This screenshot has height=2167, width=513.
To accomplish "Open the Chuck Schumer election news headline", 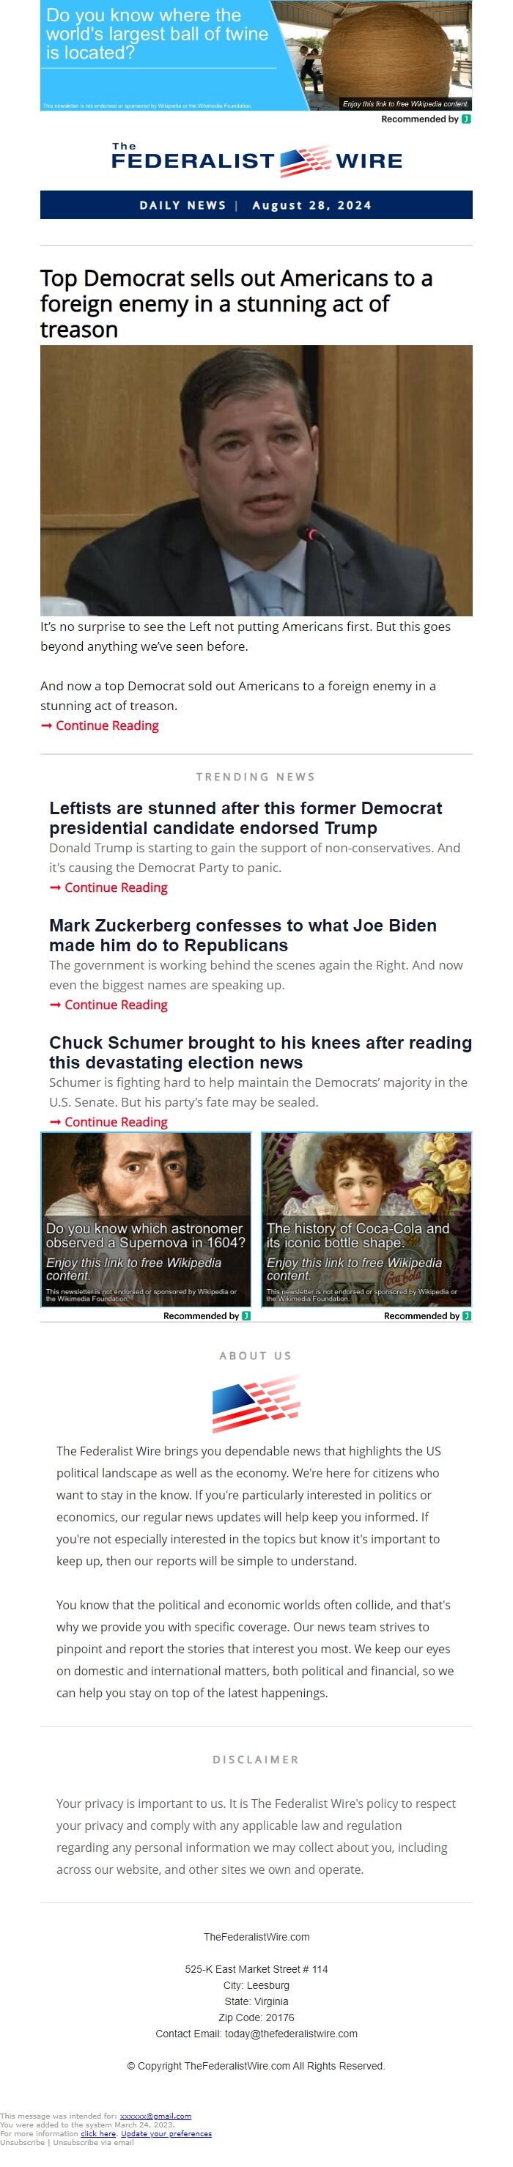I will click(x=260, y=1052).
